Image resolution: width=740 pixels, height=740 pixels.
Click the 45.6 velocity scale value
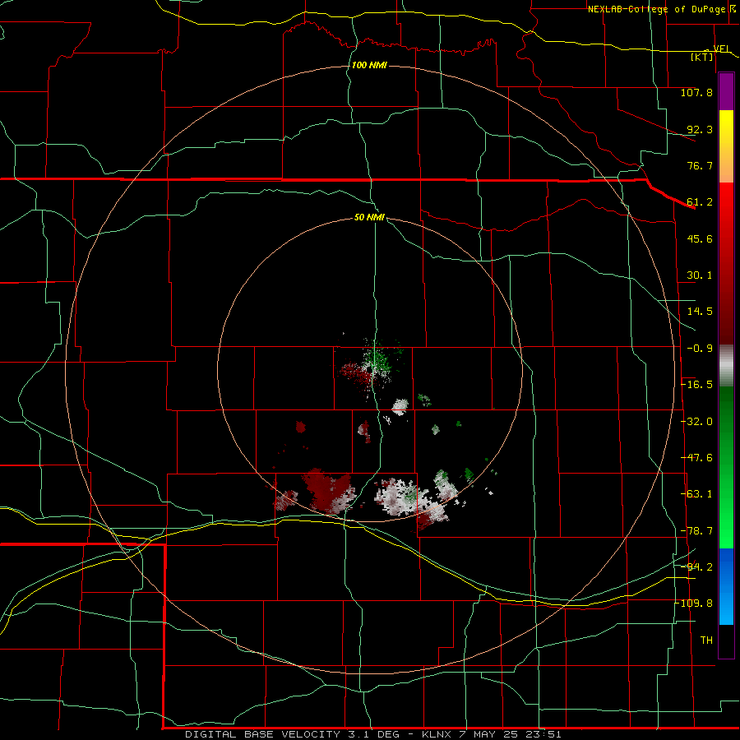click(x=700, y=238)
